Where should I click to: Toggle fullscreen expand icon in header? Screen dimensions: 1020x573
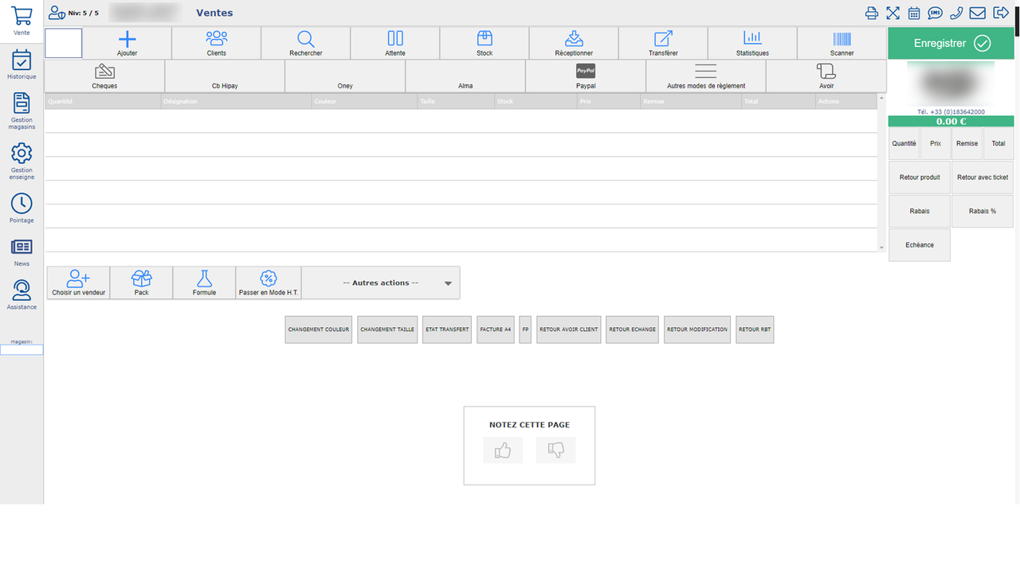point(892,13)
